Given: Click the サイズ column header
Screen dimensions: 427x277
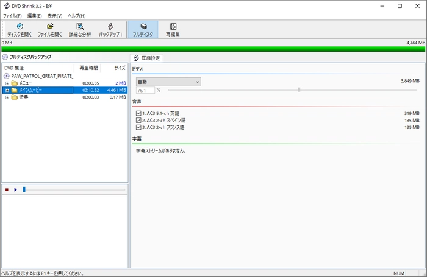Looking at the screenshot, I should [x=119, y=68].
